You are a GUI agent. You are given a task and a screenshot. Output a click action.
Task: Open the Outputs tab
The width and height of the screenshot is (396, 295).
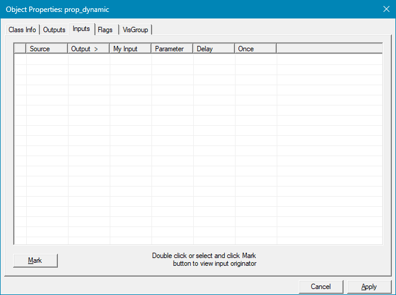tap(54, 30)
